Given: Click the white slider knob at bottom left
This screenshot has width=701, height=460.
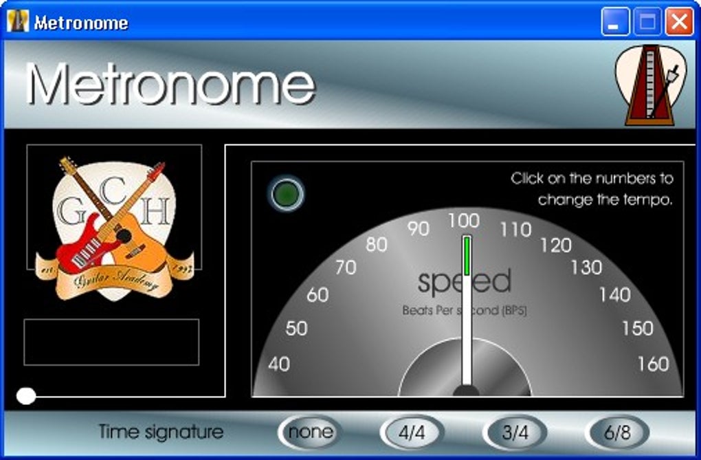Looking at the screenshot, I should tap(26, 396).
